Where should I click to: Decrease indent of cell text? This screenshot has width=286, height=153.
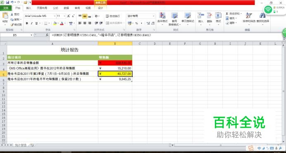[x=96, y=23]
